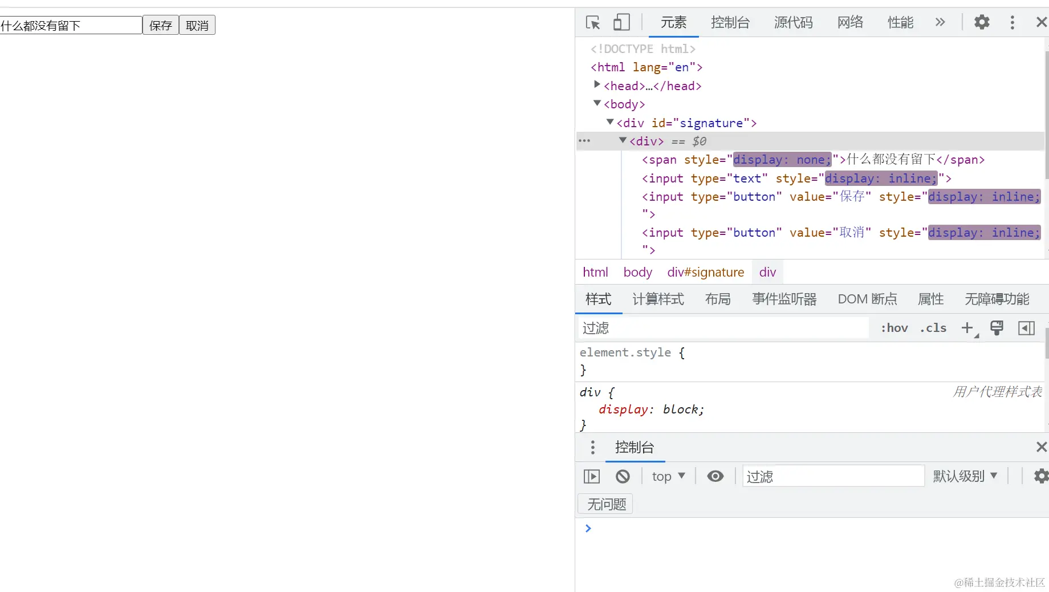Focus the console 过滤 filter field

pos(833,476)
